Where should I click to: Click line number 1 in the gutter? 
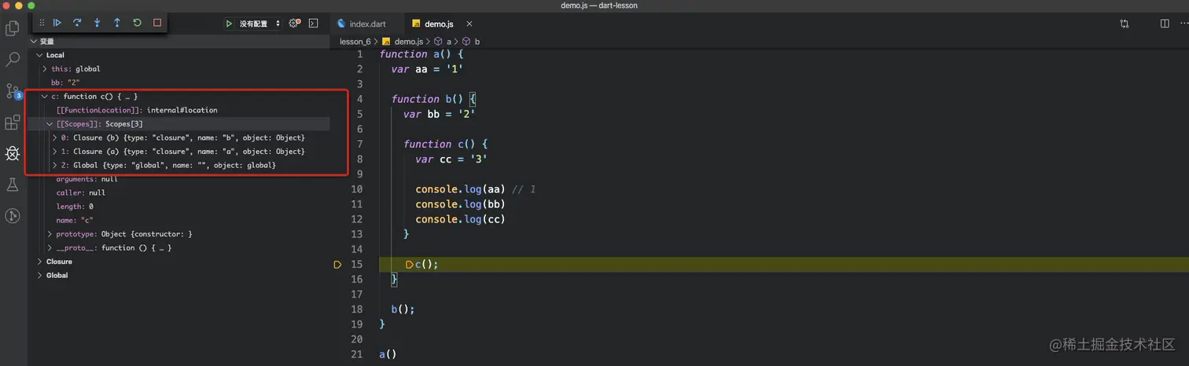pyautogui.click(x=360, y=54)
